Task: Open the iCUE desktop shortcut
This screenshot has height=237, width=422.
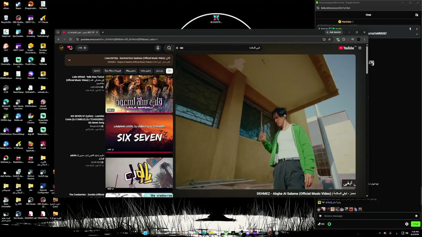Action: coord(6,89)
